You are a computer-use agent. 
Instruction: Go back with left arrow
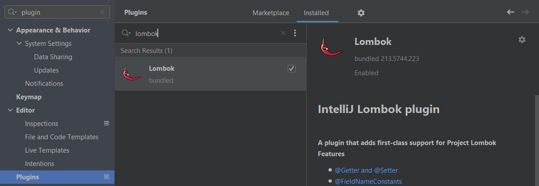point(510,12)
